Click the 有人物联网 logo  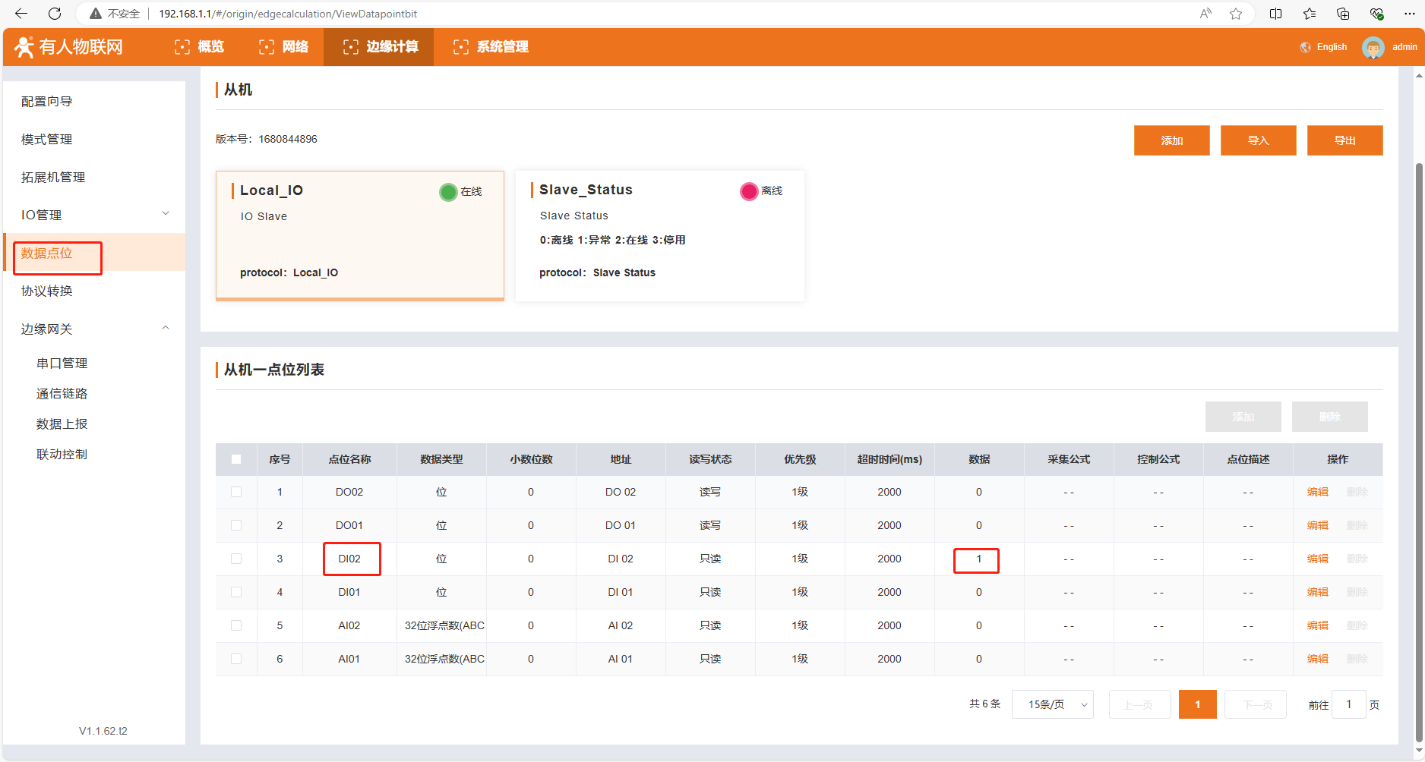pyautogui.click(x=68, y=47)
